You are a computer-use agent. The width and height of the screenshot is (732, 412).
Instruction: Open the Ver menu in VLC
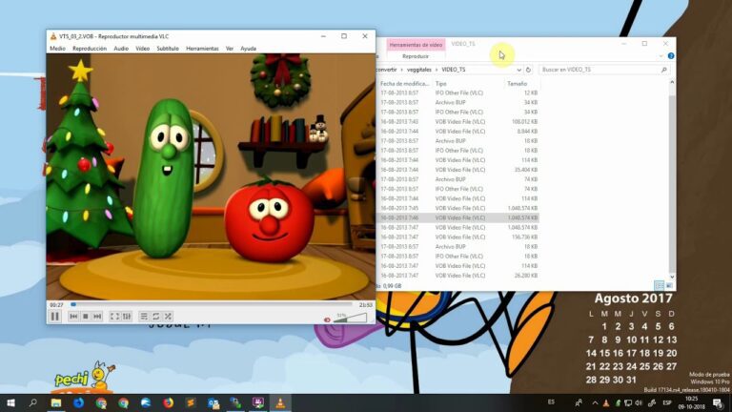tap(229, 49)
